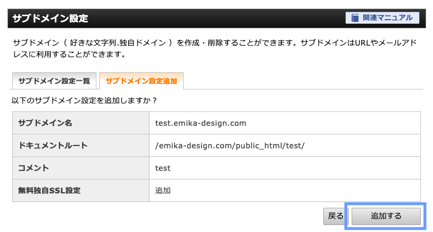Viewport: 433px width, 232px height.
Task: Click the ドキュメントルート row label
Action: tap(53, 145)
